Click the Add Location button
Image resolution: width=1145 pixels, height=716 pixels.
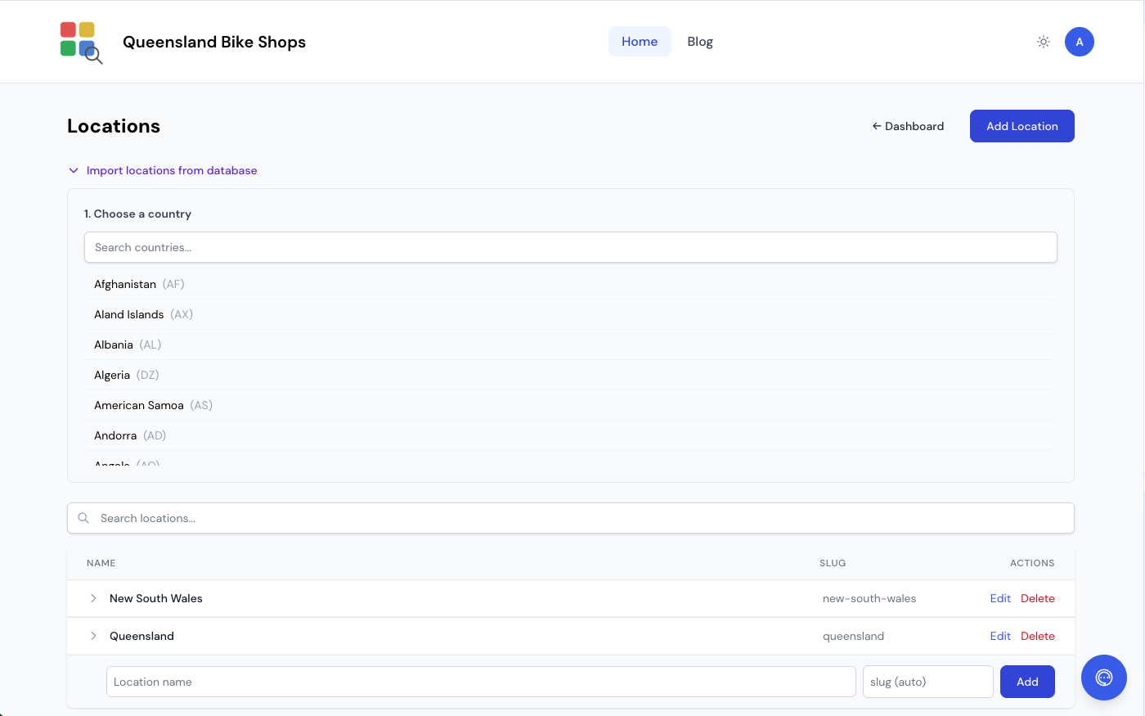click(x=1022, y=126)
